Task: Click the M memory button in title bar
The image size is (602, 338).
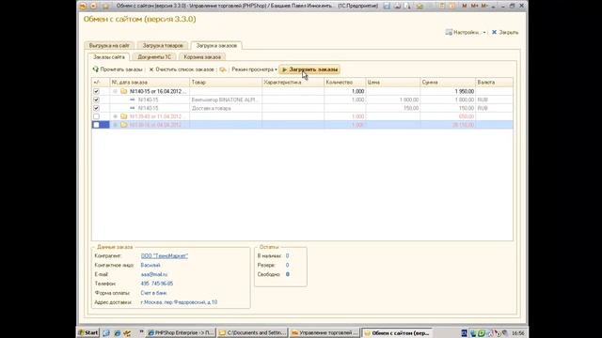Action: click(x=465, y=6)
